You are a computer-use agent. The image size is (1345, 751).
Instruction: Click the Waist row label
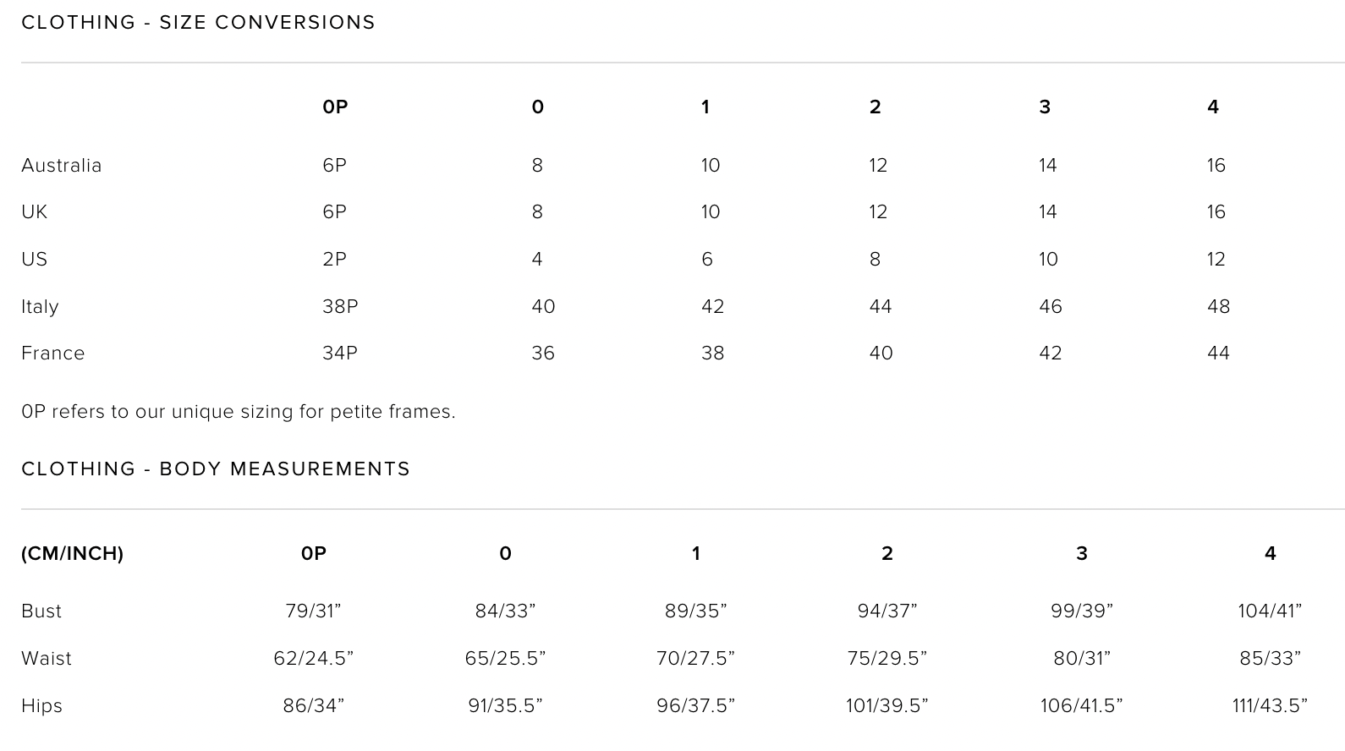pos(47,659)
